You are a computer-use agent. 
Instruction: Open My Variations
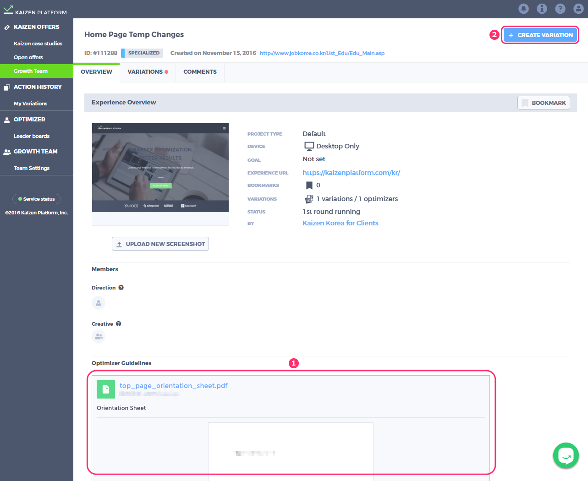(x=31, y=104)
